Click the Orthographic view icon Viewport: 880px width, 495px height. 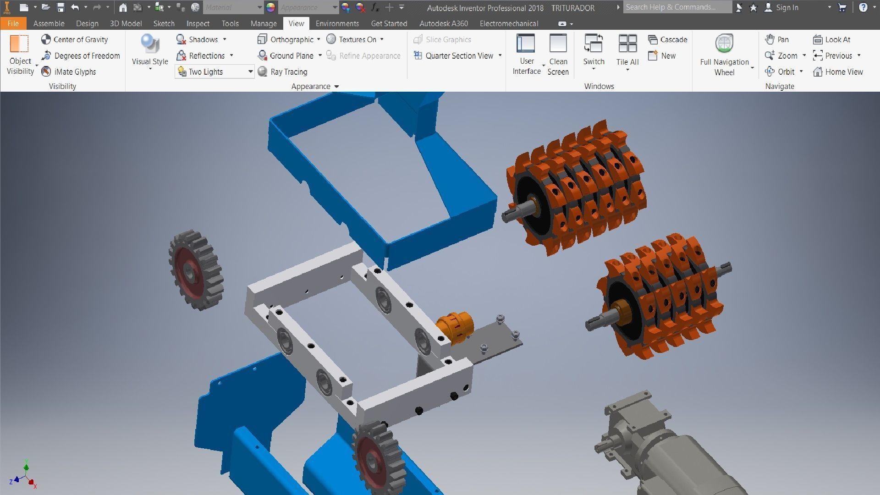(x=262, y=39)
